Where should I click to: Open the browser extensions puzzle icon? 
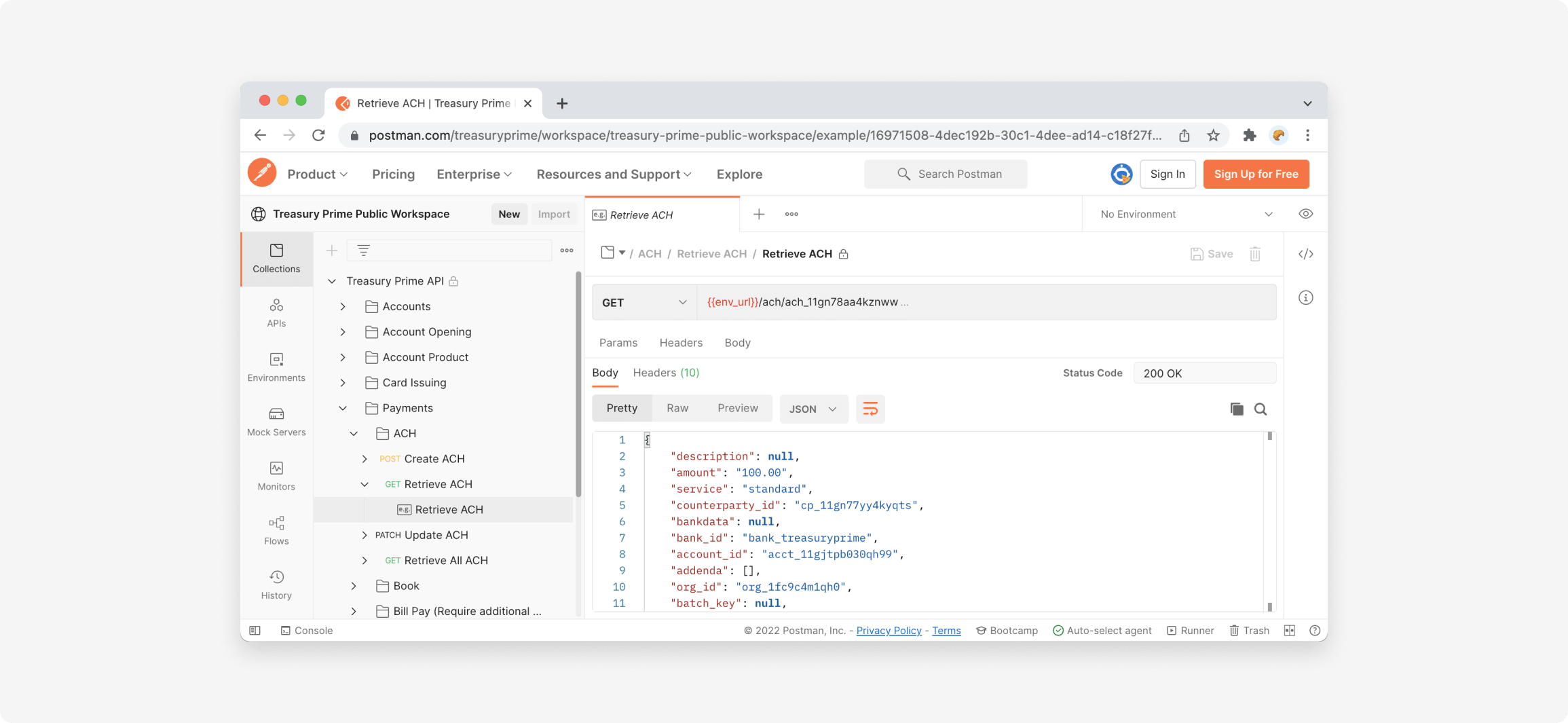(x=1249, y=135)
